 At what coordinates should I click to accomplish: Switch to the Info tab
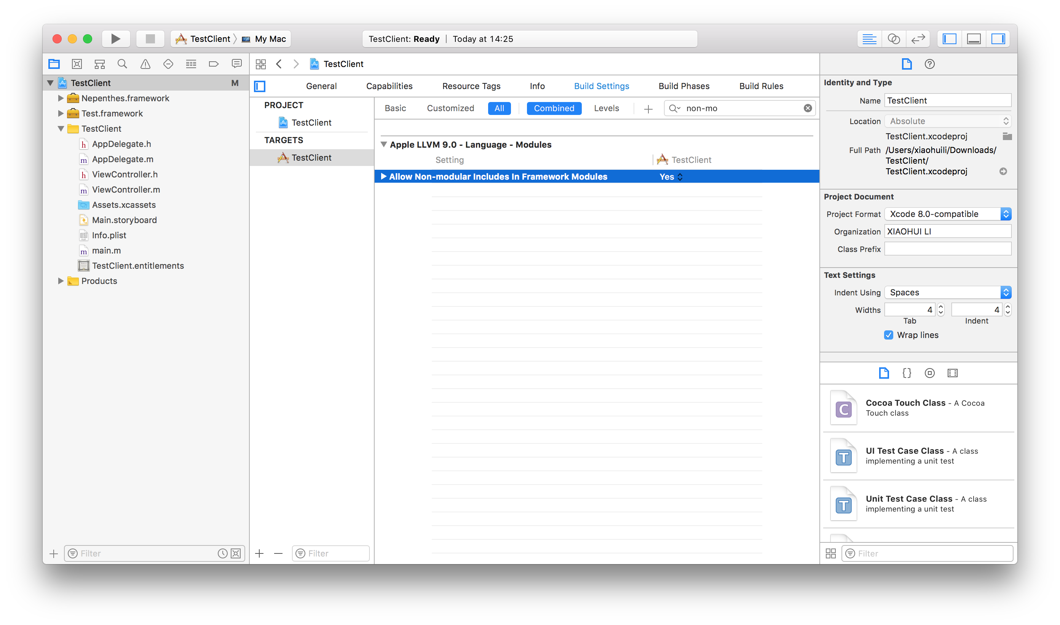pyautogui.click(x=537, y=86)
